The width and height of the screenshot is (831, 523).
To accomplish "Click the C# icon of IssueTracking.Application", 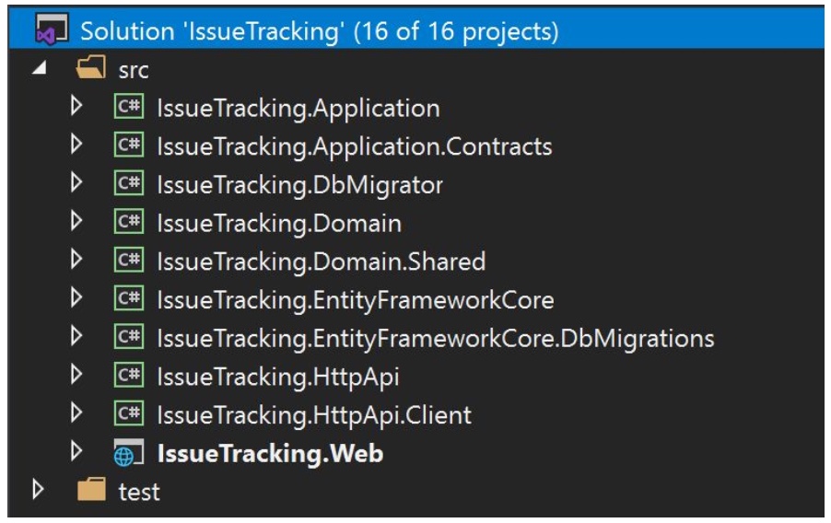I will point(129,107).
